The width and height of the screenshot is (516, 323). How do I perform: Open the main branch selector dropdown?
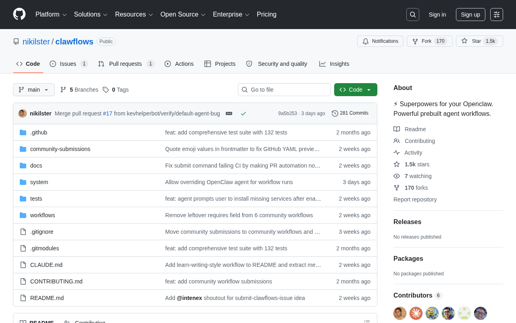pos(33,90)
